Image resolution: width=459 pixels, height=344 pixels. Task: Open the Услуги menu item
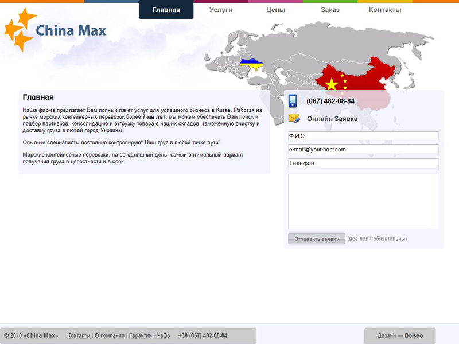tap(221, 10)
